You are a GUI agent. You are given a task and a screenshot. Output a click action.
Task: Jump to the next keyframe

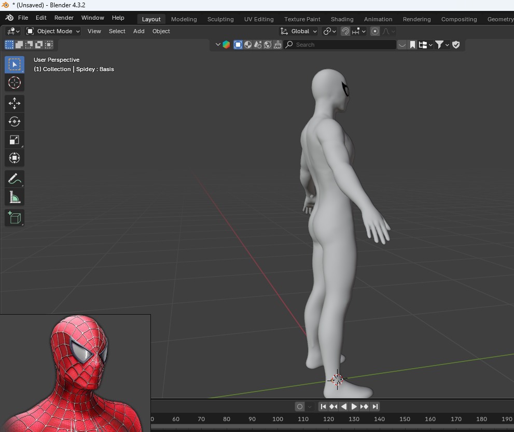[364, 407]
